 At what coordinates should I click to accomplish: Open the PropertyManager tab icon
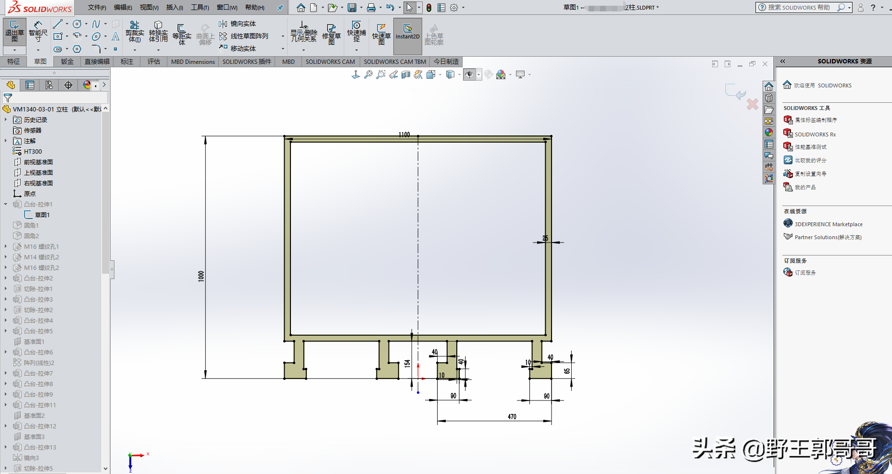pyautogui.click(x=30, y=85)
